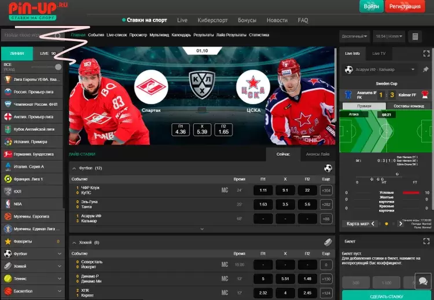Open the calculator icon
This screenshot has width=434, height=300.
(x=415, y=36)
